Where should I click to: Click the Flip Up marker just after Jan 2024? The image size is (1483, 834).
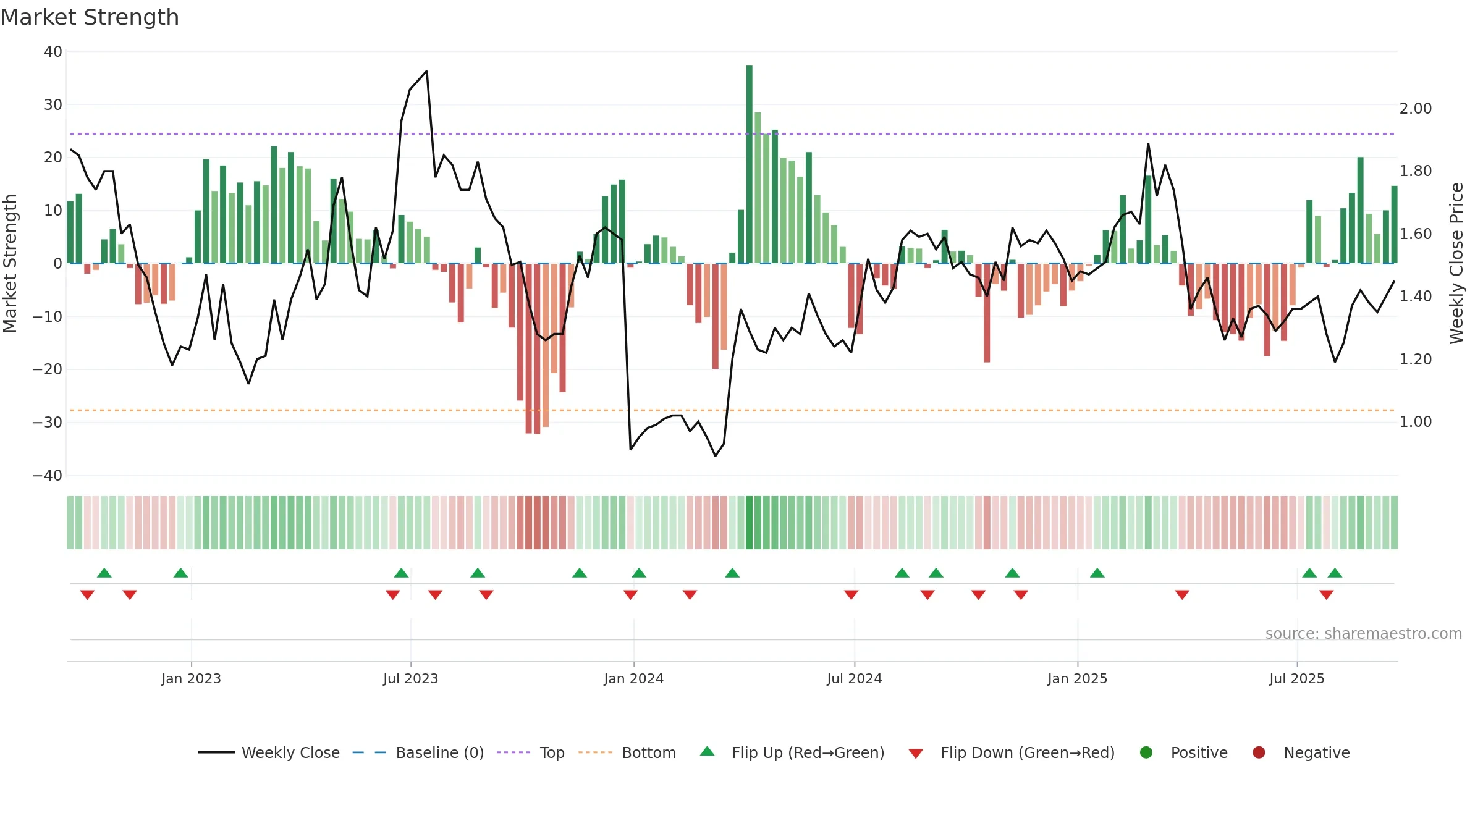tap(639, 573)
